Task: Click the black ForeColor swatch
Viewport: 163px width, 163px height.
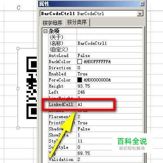Action: tap(79, 80)
